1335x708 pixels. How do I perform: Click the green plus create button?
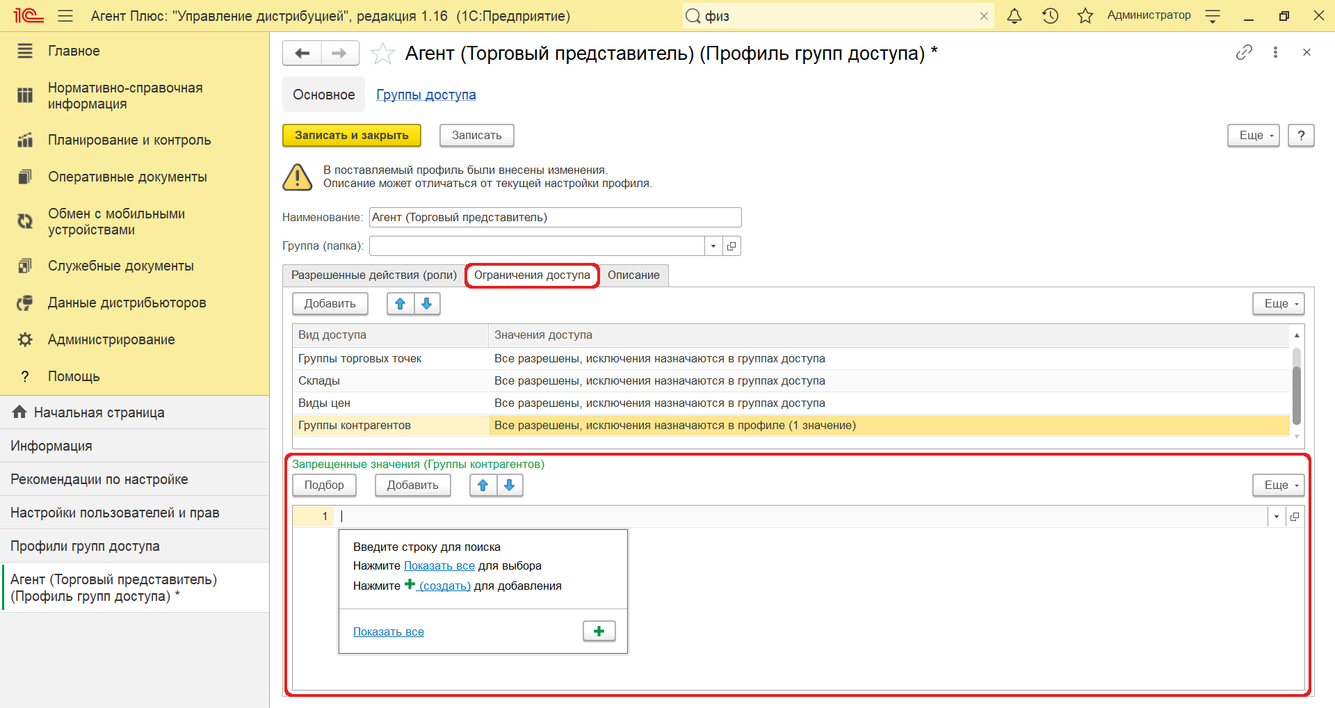pos(599,631)
